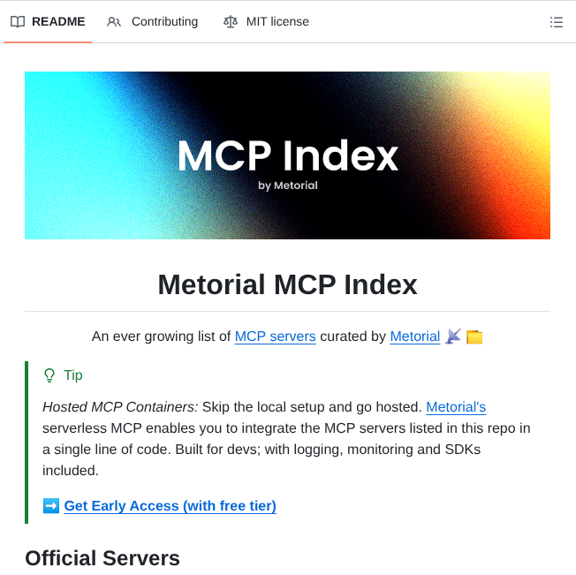Image resolution: width=576 pixels, height=575 pixels.
Task: Click the Official Servers heading
Action: click(102, 558)
